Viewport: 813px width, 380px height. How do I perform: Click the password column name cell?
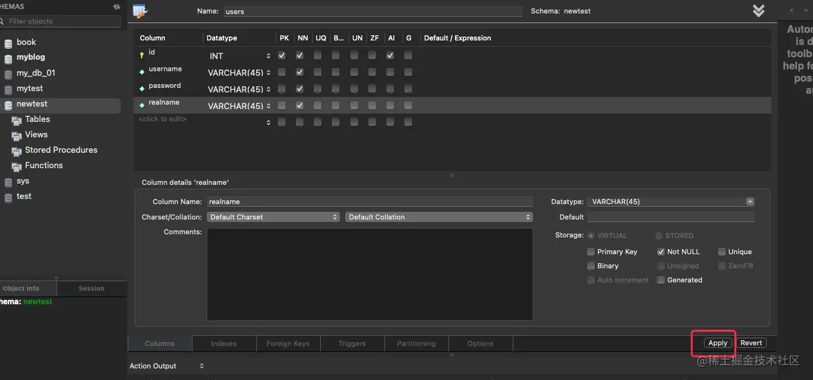165,85
